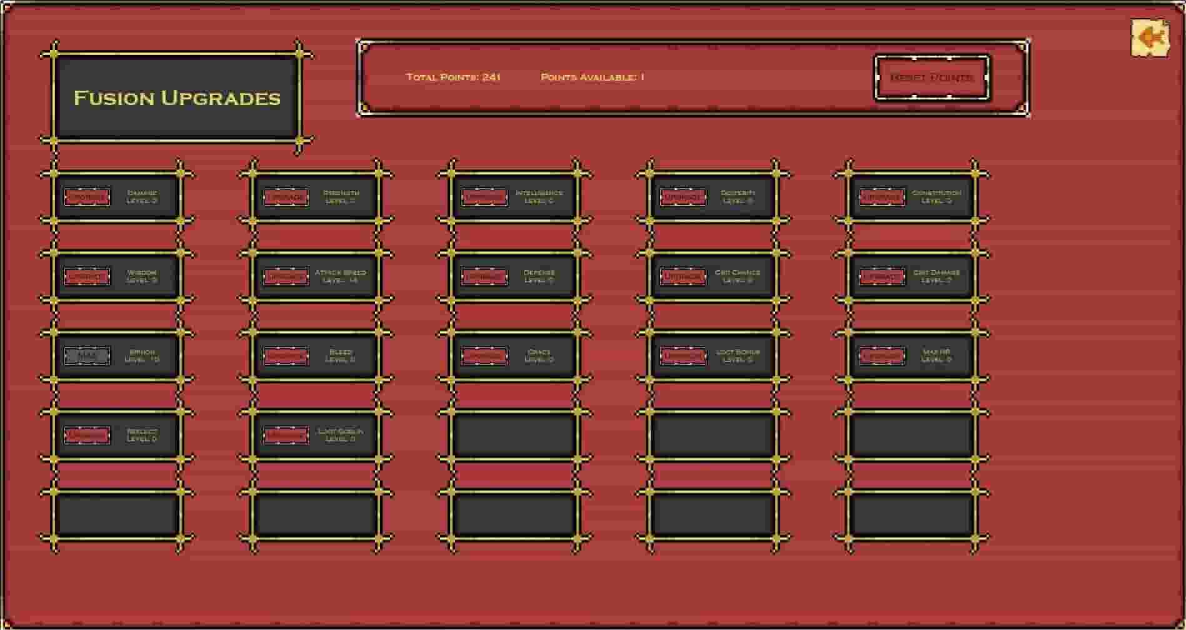Upgrade the Reflect stat
Image resolution: width=1186 pixels, height=630 pixels.
88,435
